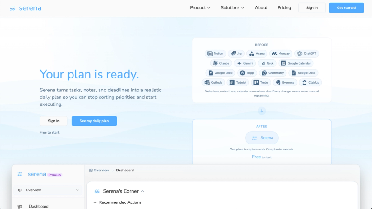Click the Sign in button in header

click(x=312, y=8)
